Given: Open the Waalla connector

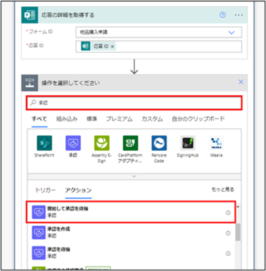Looking at the screenshot, I should (216, 143).
